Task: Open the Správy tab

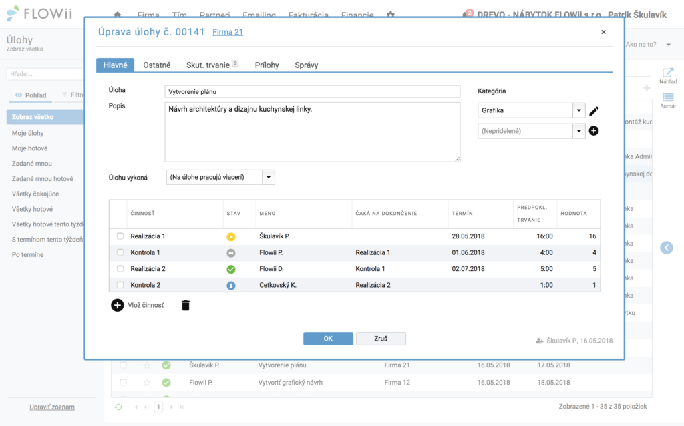Action: [x=306, y=65]
